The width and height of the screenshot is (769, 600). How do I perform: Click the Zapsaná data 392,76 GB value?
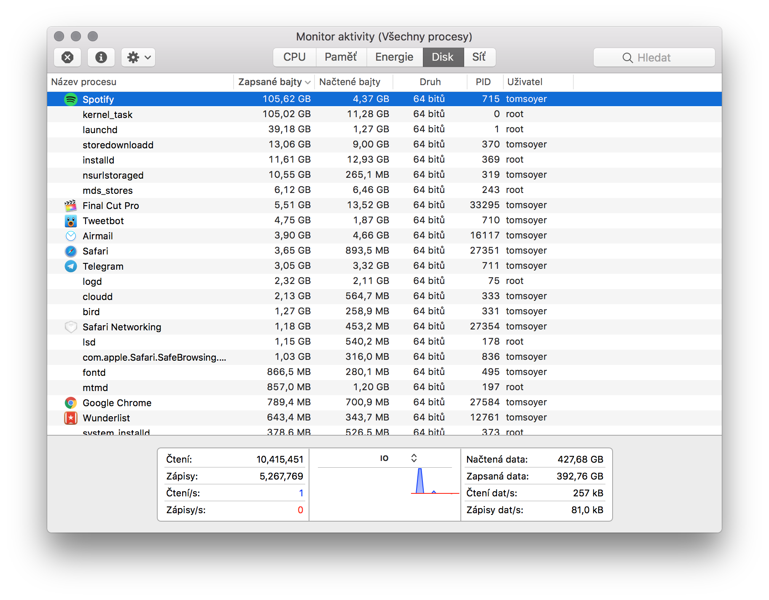point(580,476)
